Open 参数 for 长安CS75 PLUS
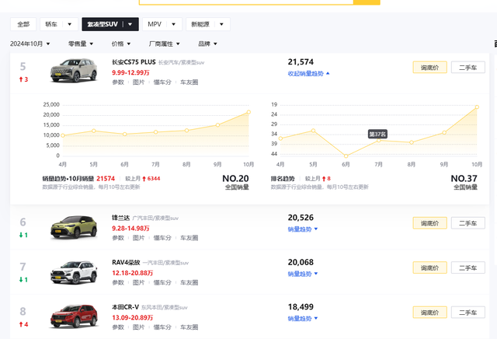Image resolution: width=497 pixels, height=339 pixels. [118, 82]
